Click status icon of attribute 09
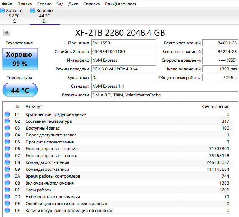This screenshot has width=239, height=217. pos(7,169)
